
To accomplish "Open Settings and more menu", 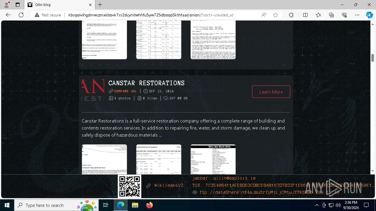I will coord(357,15).
